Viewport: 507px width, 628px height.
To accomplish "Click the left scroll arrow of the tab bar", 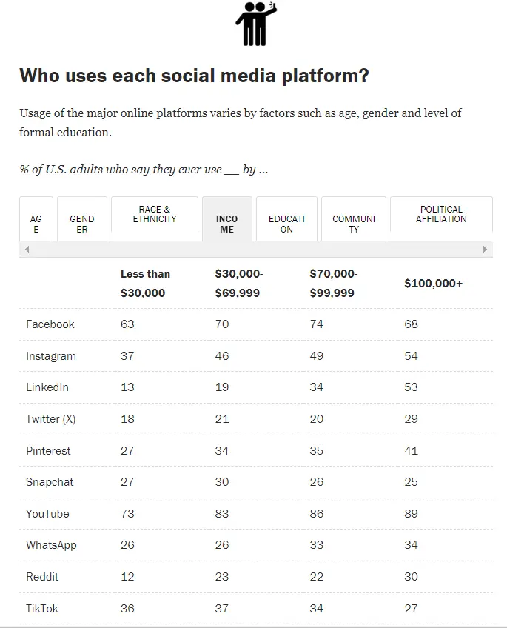I will tap(27, 250).
